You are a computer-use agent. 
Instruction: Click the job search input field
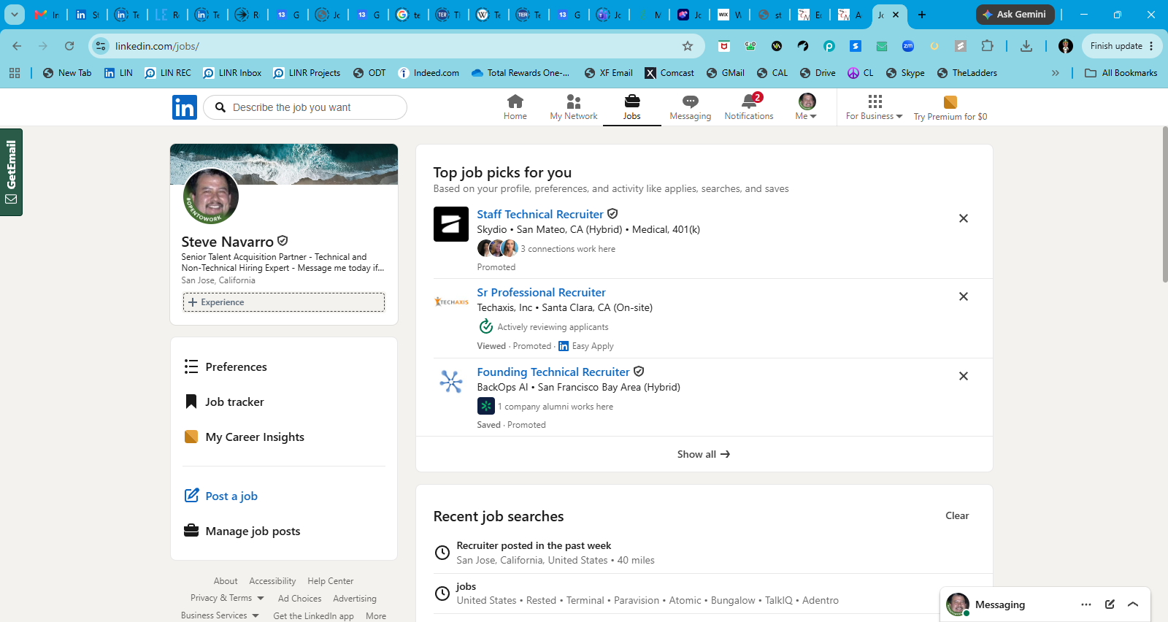click(305, 107)
